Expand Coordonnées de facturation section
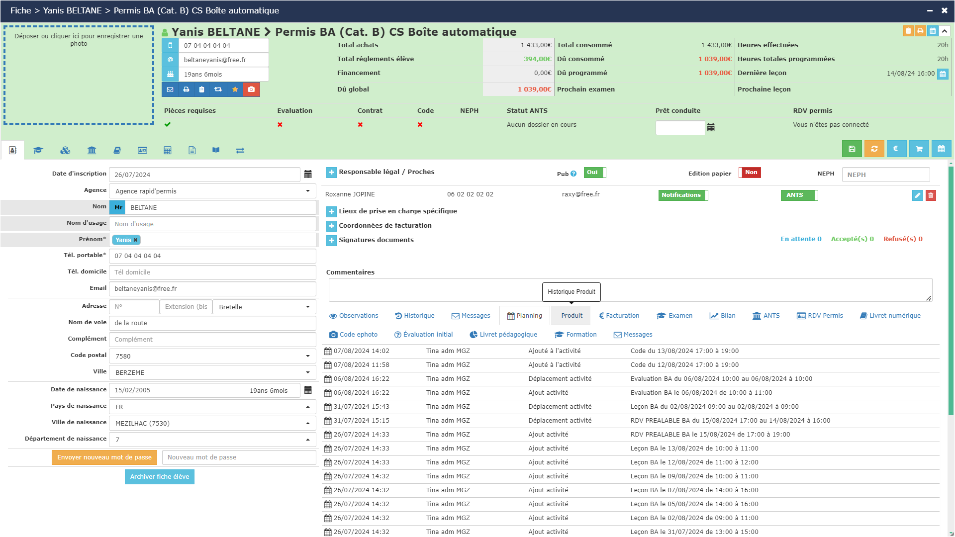 pyautogui.click(x=331, y=226)
